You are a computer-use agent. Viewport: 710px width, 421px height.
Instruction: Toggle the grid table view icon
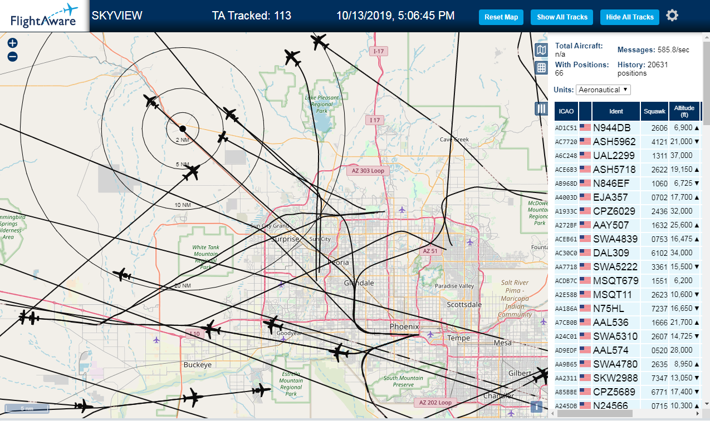(541, 68)
